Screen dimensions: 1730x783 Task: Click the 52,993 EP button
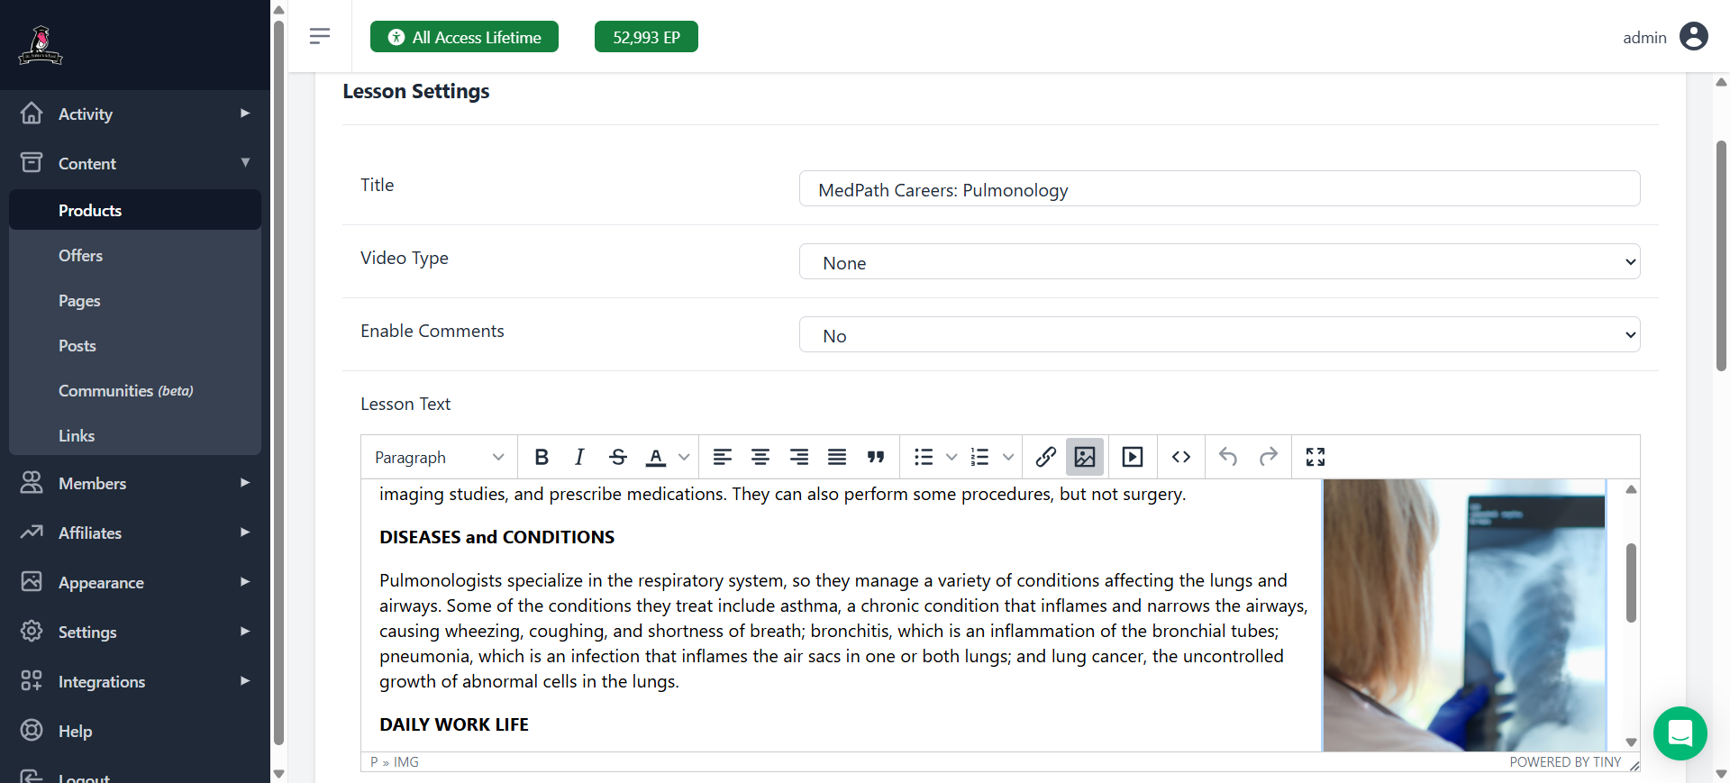click(x=646, y=37)
